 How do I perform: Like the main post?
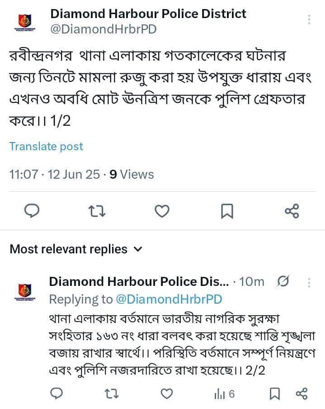coord(162,211)
